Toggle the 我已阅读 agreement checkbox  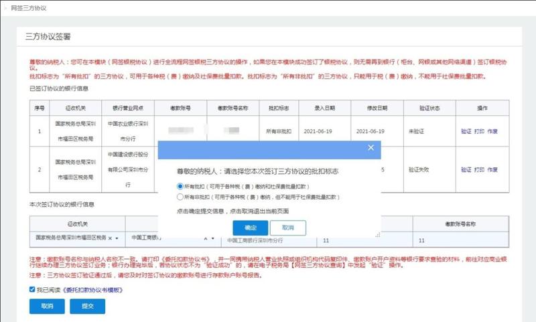(x=32, y=290)
